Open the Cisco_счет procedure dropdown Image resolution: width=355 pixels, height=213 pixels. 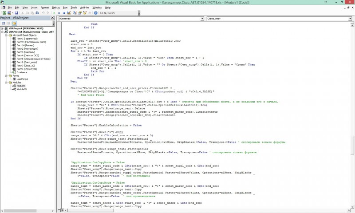(x=275, y=19)
